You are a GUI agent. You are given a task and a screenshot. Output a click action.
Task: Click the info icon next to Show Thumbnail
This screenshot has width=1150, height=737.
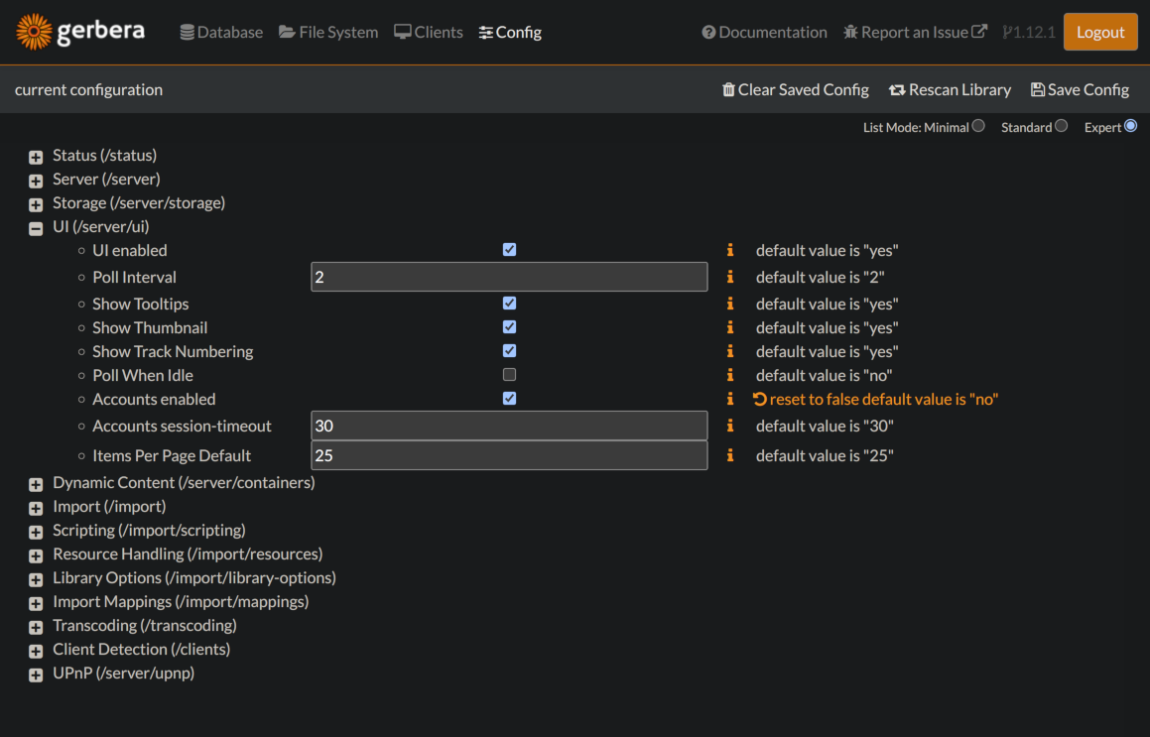(x=730, y=327)
